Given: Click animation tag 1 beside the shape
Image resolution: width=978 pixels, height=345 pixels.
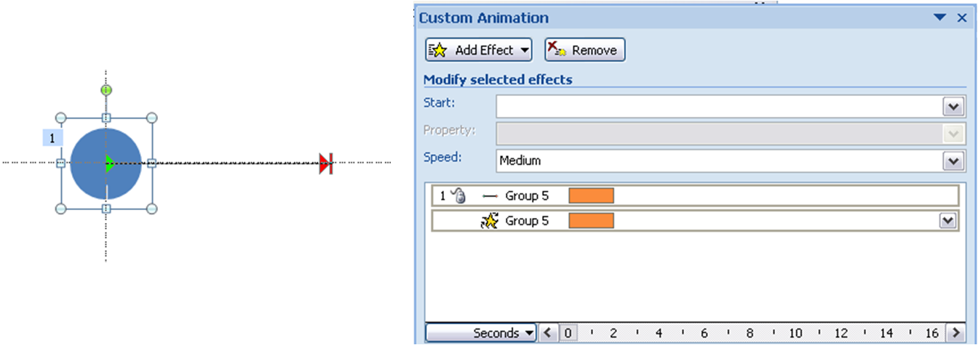Looking at the screenshot, I should click(x=52, y=138).
